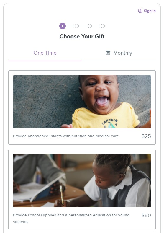This screenshot has width=164, height=233.
Task: Go to the fourth and last step circle
Action: [103, 26]
